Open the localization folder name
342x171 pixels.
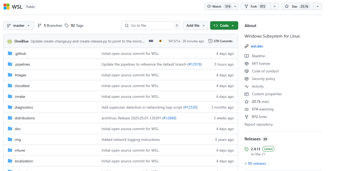coord(24,161)
